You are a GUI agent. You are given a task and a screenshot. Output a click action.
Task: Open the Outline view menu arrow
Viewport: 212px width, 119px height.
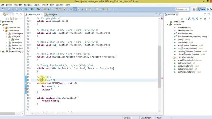[209, 18]
